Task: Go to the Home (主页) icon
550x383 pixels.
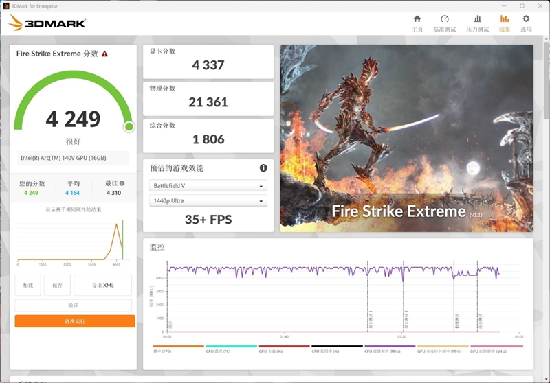Action: pyautogui.click(x=417, y=19)
